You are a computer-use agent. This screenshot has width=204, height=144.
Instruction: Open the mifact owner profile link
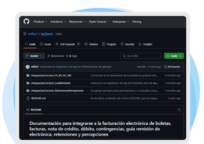pyautogui.click(x=33, y=34)
